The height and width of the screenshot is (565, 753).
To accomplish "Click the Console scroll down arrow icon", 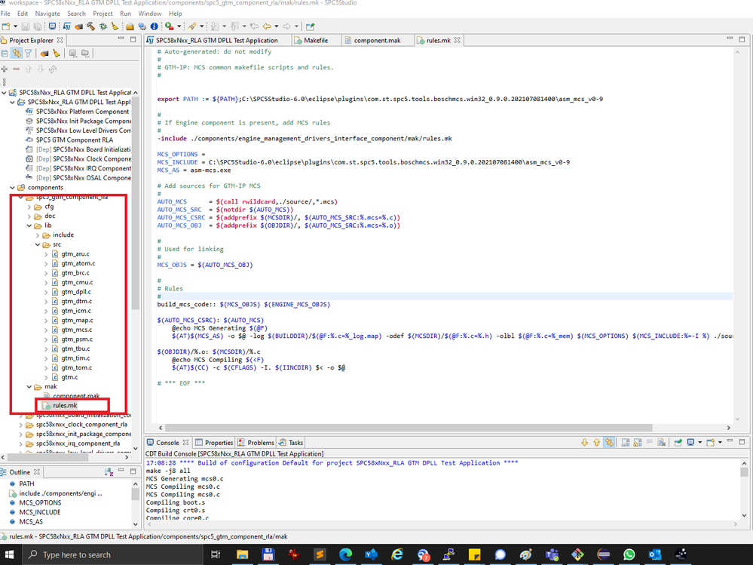I will (x=584, y=443).
